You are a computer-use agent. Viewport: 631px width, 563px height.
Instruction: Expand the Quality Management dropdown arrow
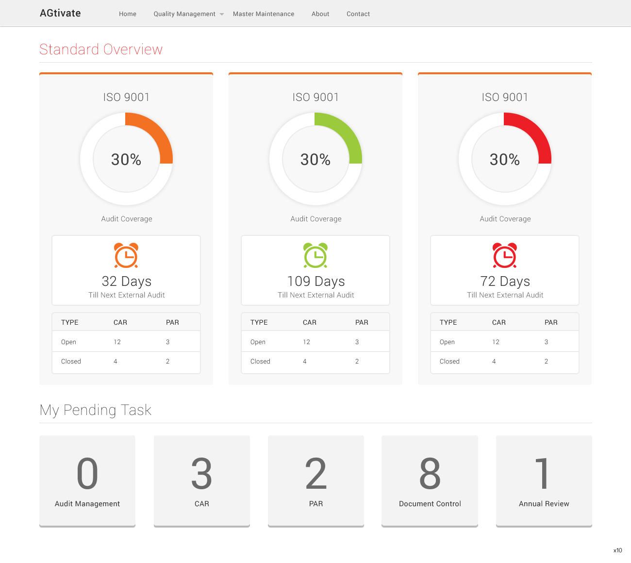click(x=222, y=15)
